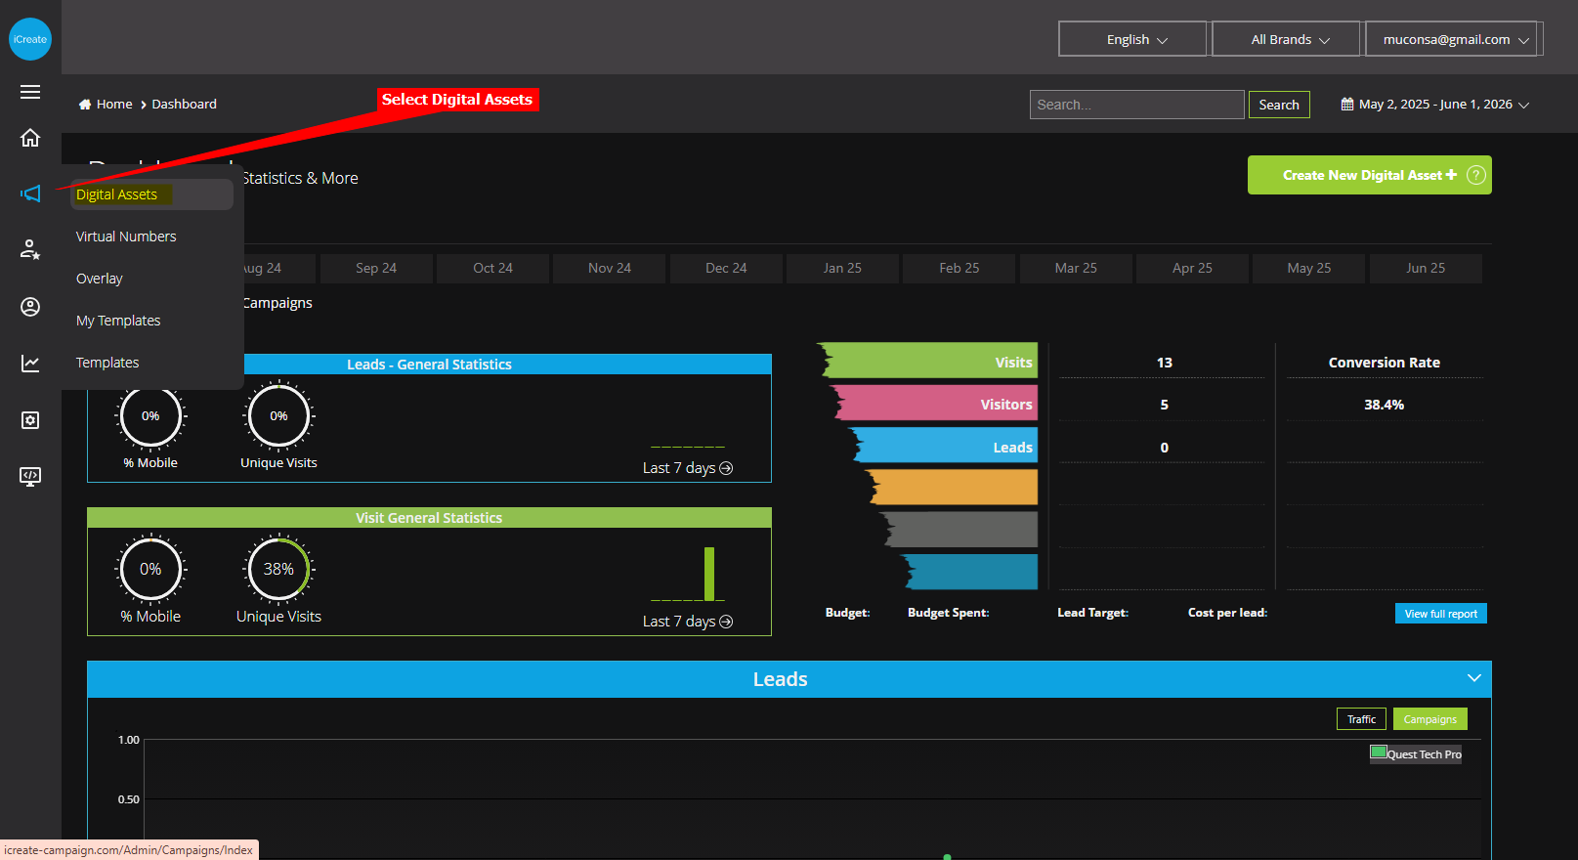The height and width of the screenshot is (860, 1578).
Task: Expand the All Brands dropdown
Action: click(1287, 39)
